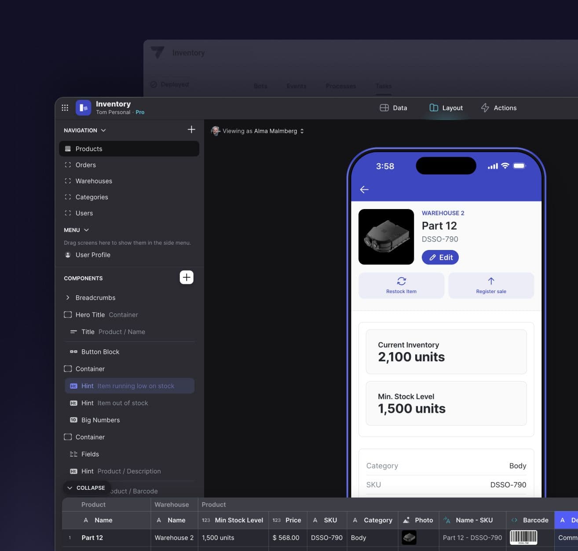The image size is (578, 551).
Task: Switch to the Data tab
Action: [x=393, y=108]
